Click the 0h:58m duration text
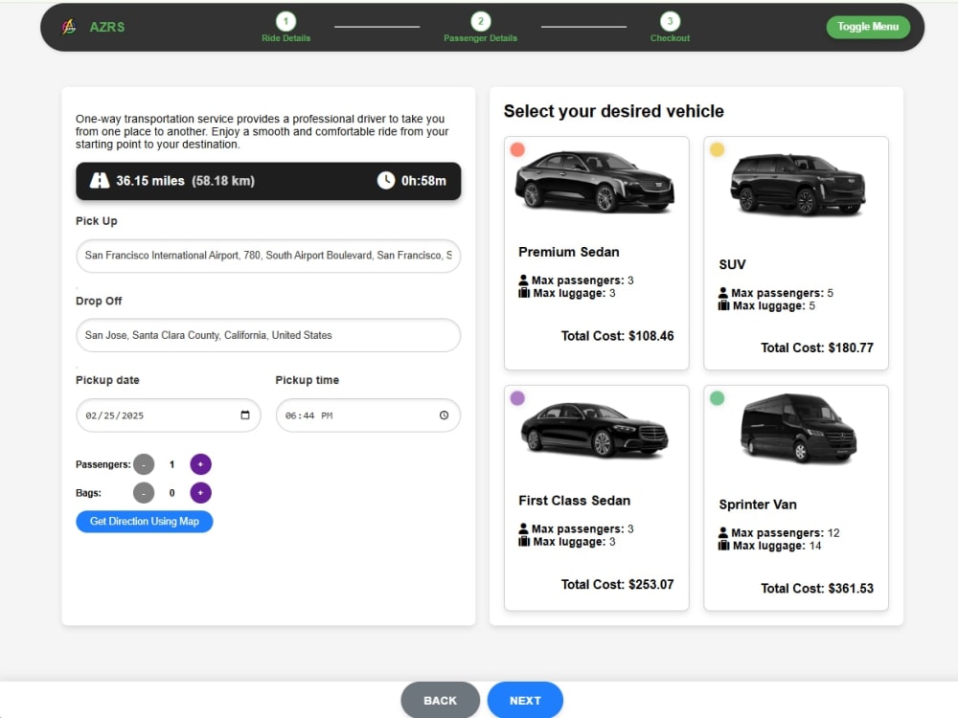 coord(423,181)
